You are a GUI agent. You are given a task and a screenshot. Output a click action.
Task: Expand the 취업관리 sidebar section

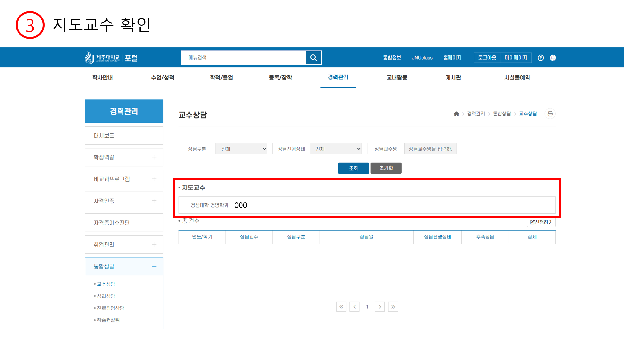click(154, 244)
